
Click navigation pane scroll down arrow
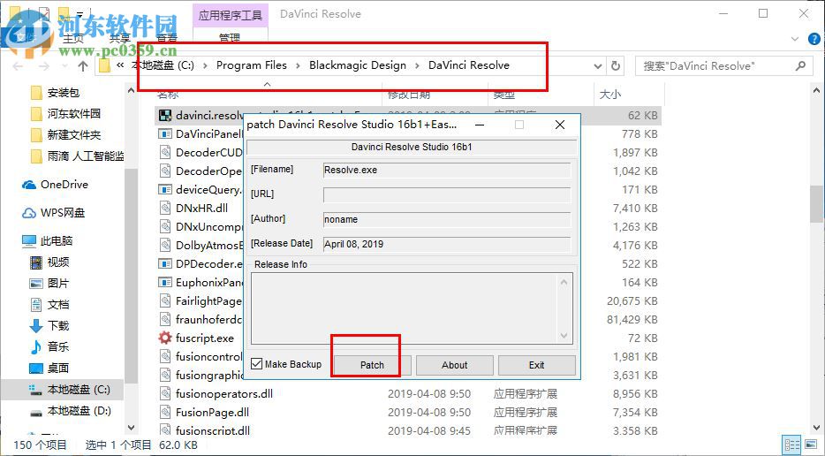pyautogui.click(x=131, y=428)
